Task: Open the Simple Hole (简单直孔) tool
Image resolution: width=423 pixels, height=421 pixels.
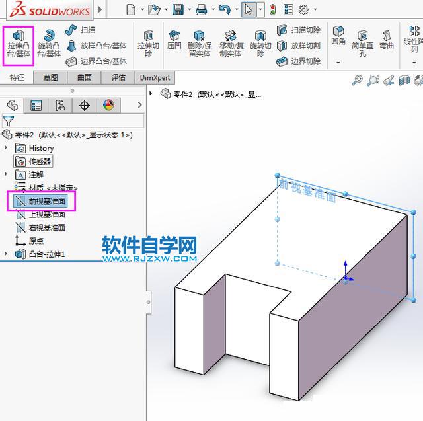Action: [x=362, y=44]
